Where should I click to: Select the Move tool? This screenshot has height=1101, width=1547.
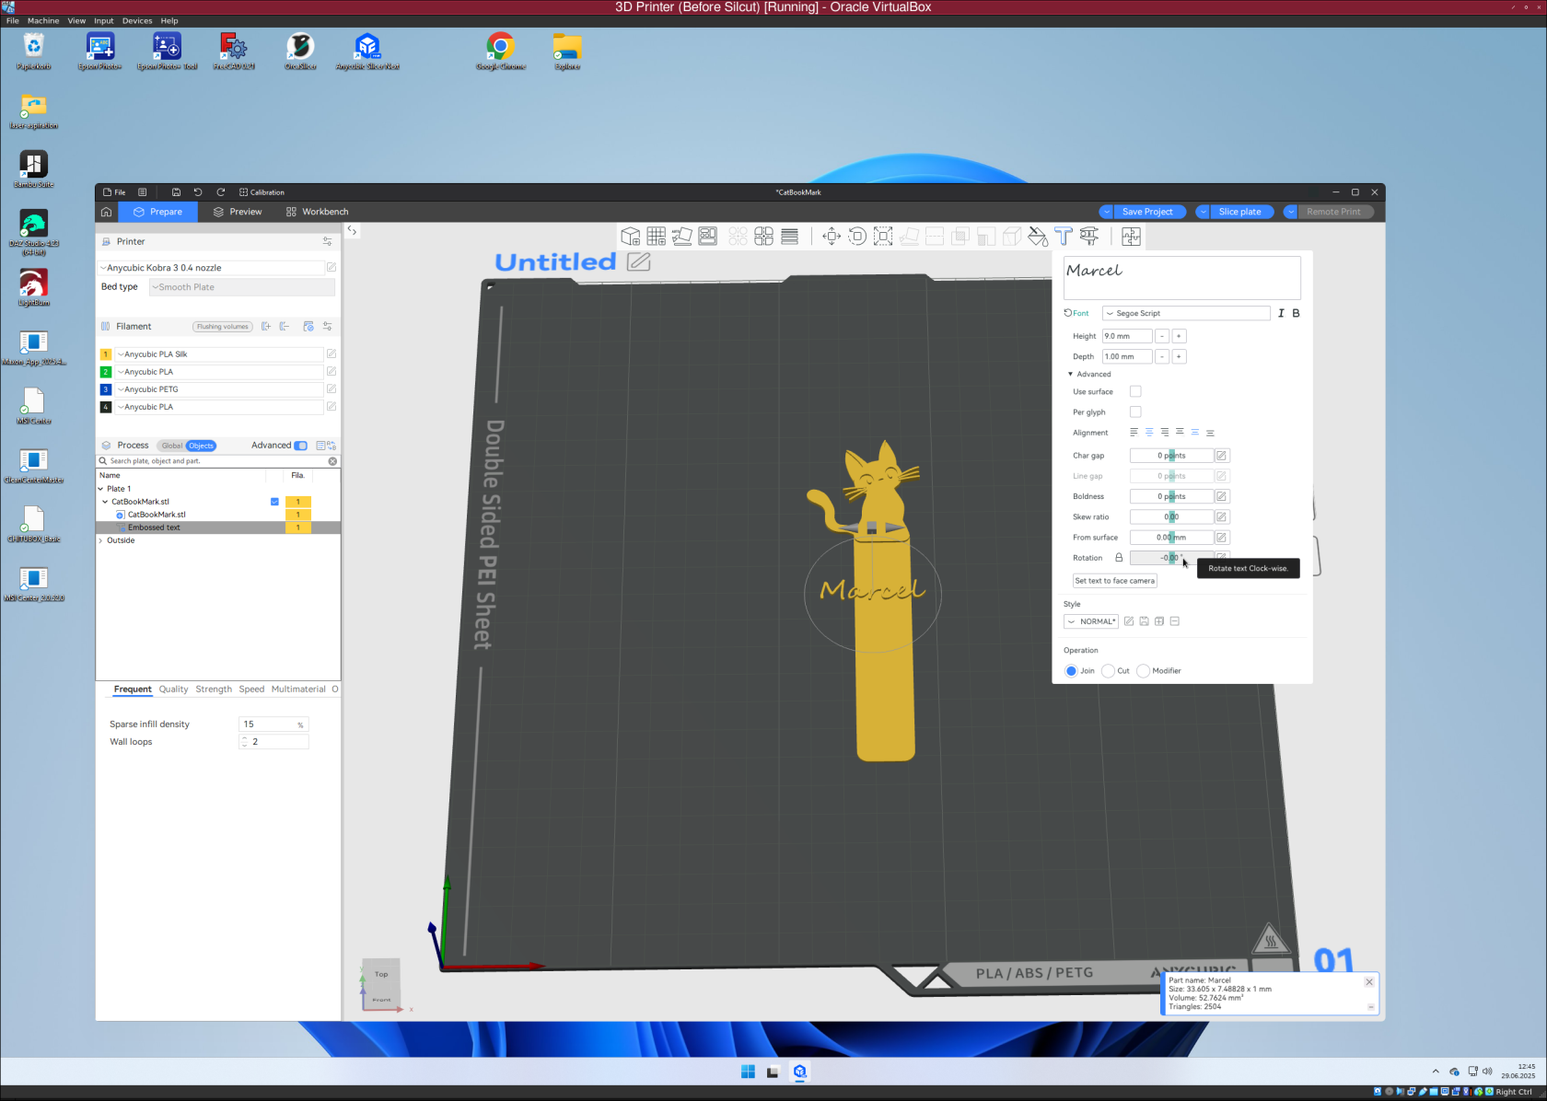tap(831, 236)
